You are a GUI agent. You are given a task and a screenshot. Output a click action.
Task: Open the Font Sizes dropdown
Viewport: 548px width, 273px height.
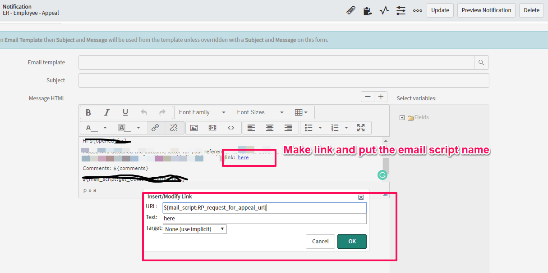(x=260, y=112)
